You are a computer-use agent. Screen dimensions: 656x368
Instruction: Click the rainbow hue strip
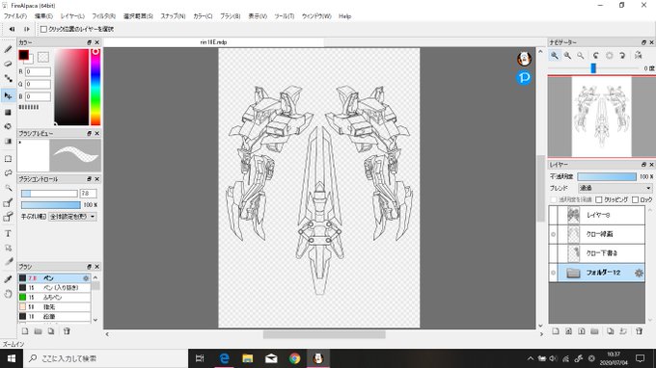coord(96,87)
